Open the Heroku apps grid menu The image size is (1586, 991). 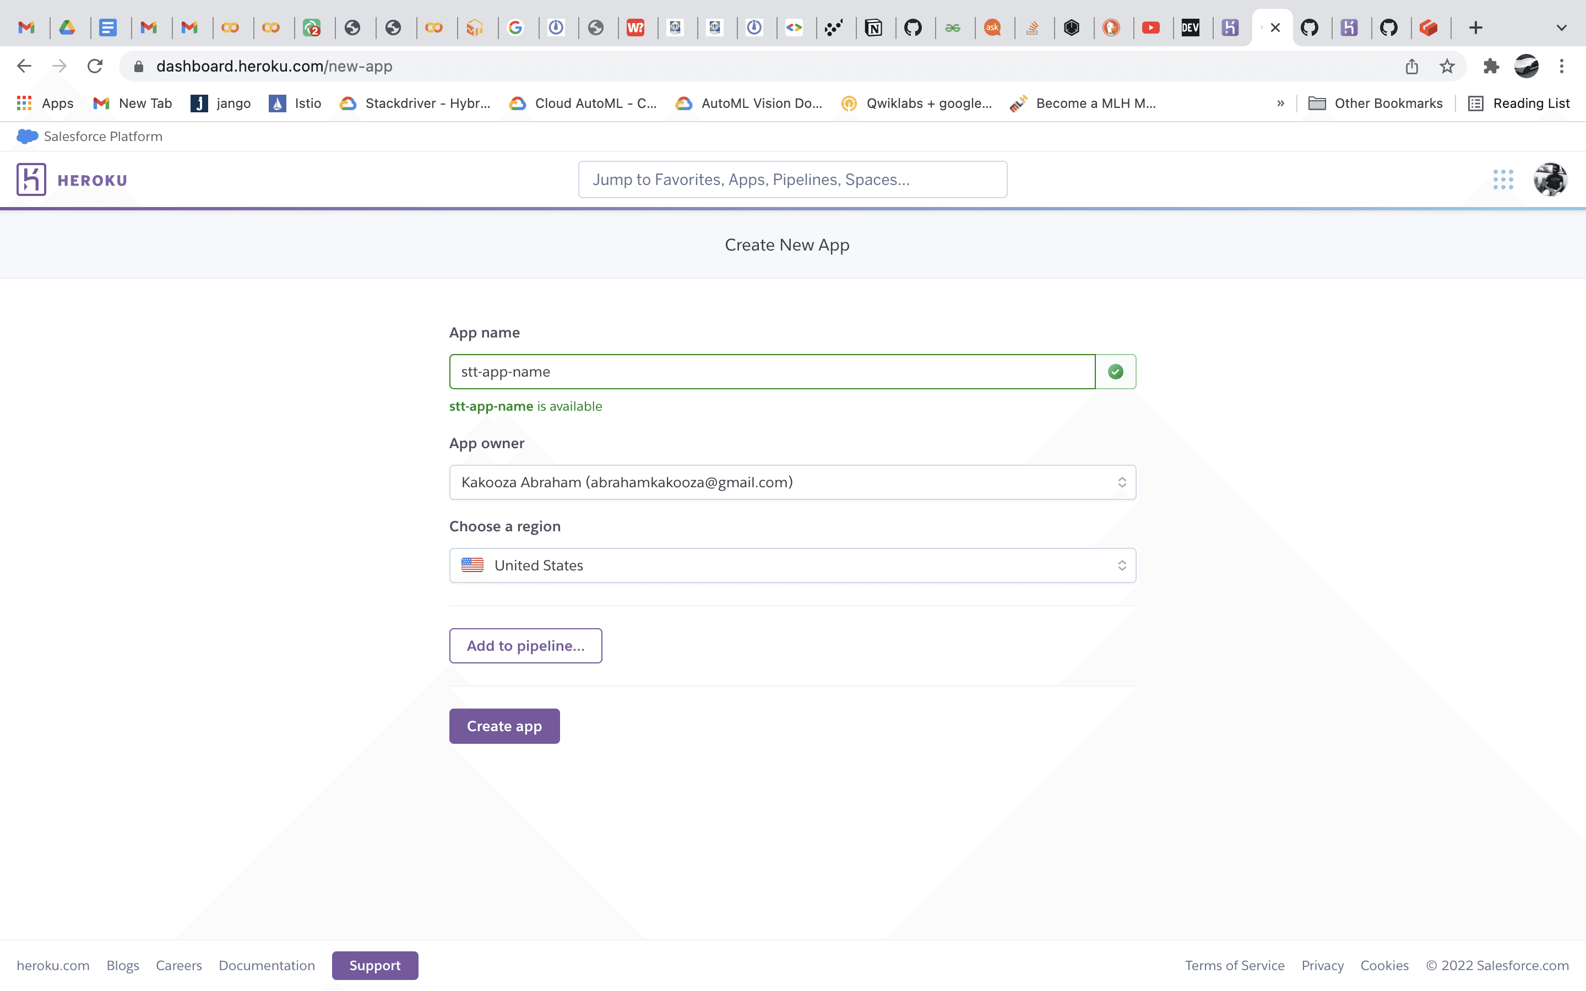click(x=1503, y=179)
